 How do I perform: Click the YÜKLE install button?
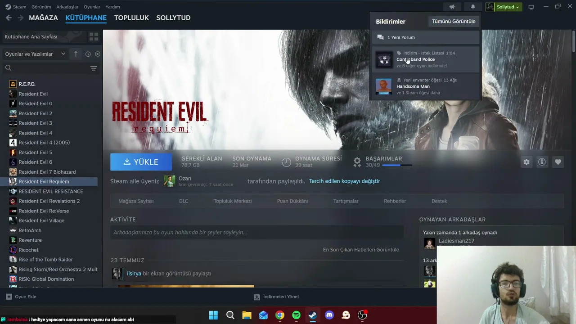click(141, 162)
